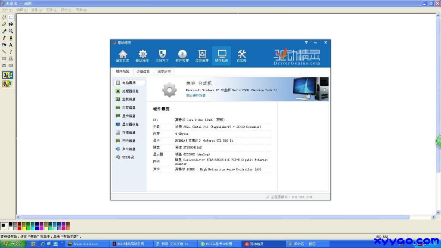Image resolution: width=441 pixels, height=248 pixels.
Task: Switch to the 温度监控 tab
Action: tap(164, 71)
